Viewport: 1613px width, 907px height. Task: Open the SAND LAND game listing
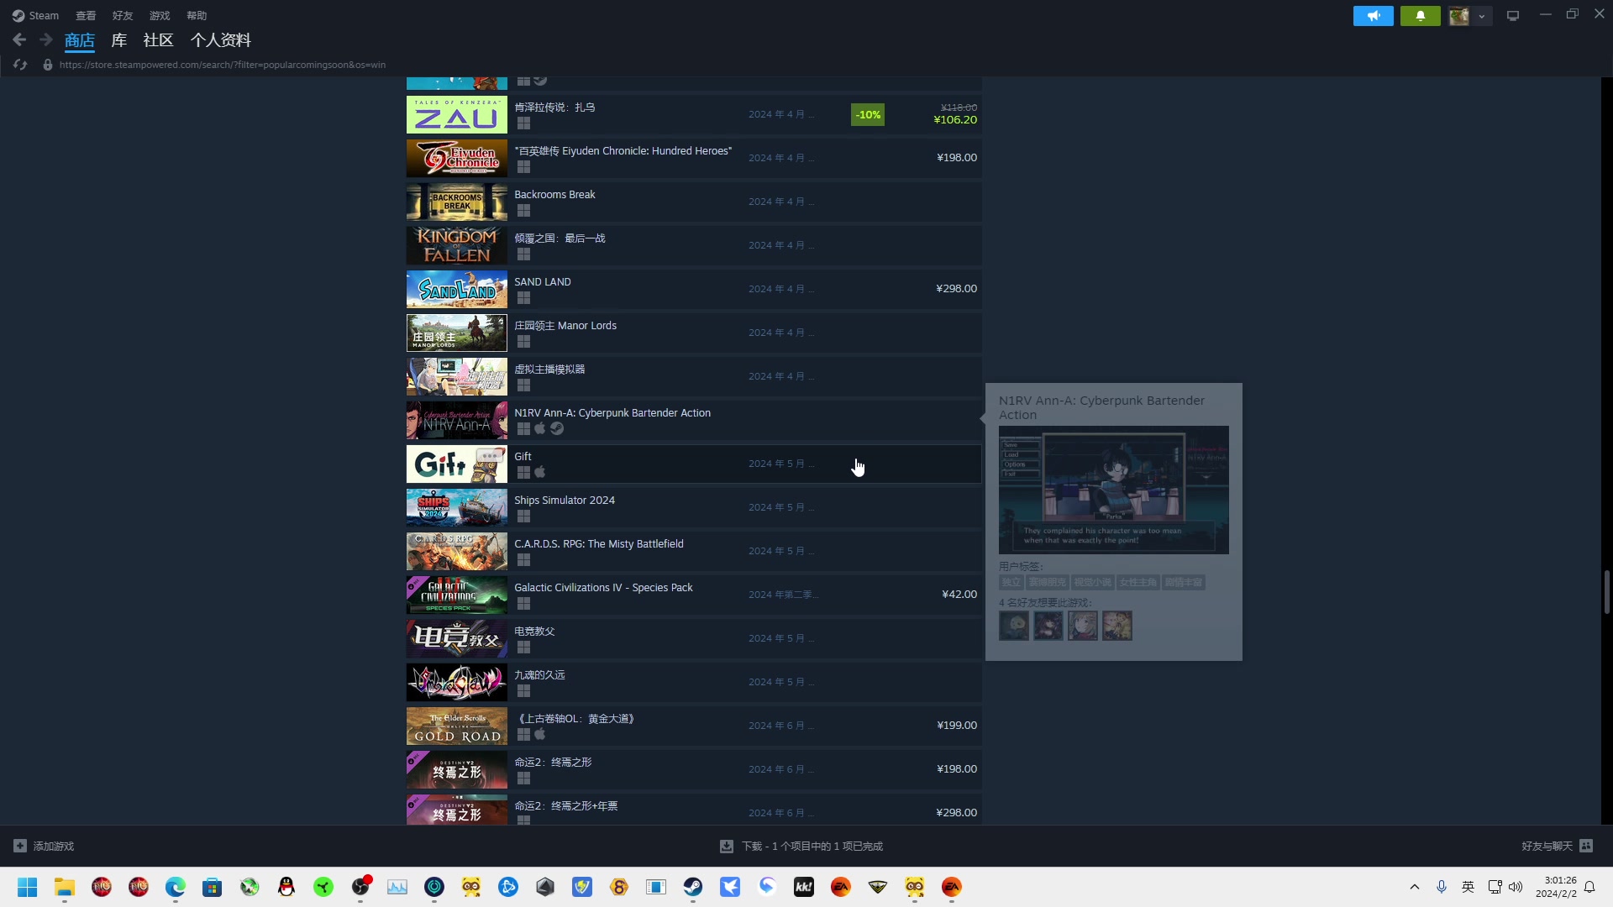coord(542,282)
